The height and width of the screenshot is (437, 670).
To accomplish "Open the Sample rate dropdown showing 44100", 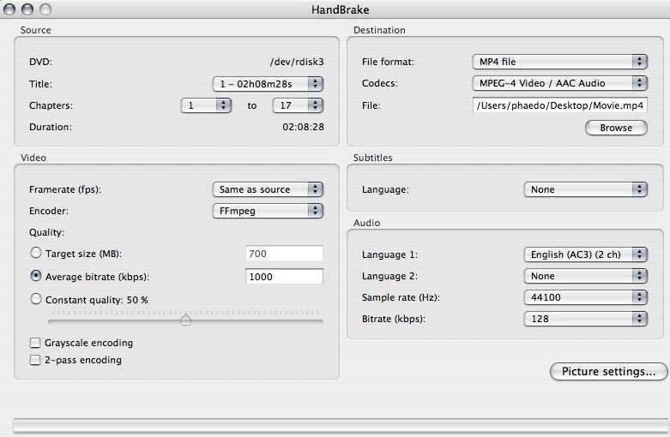I will (x=586, y=297).
